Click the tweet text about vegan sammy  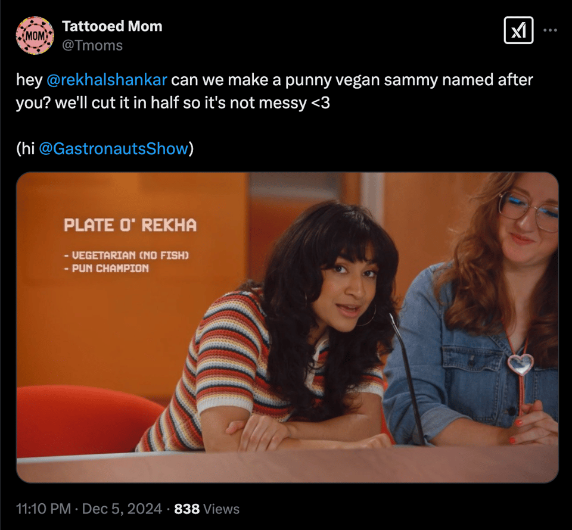(274, 91)
